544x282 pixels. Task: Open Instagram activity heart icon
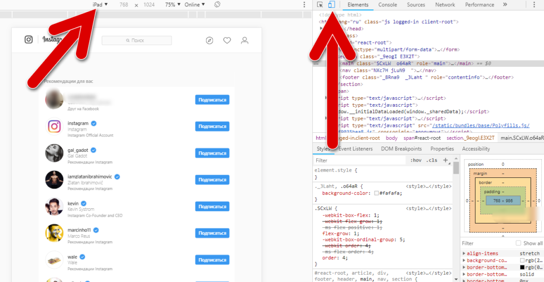tap(227, 40)
